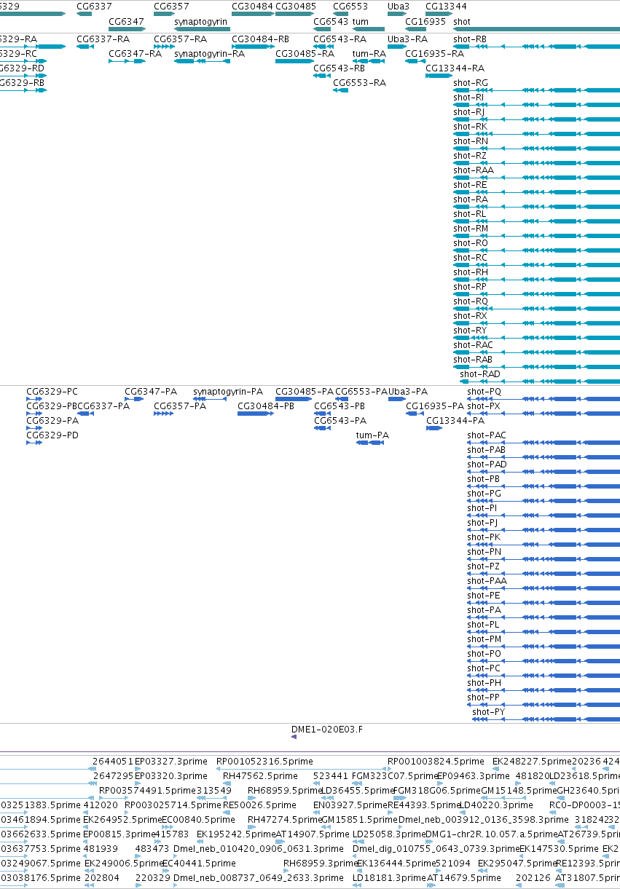Open the CG6357 gene entry

point(171,7)
